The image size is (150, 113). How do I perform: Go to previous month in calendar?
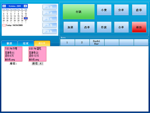[4, 6]
